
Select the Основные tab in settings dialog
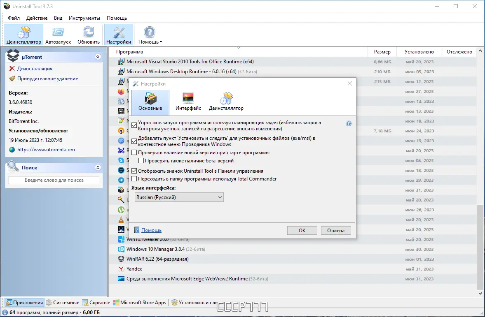point(150,102)
